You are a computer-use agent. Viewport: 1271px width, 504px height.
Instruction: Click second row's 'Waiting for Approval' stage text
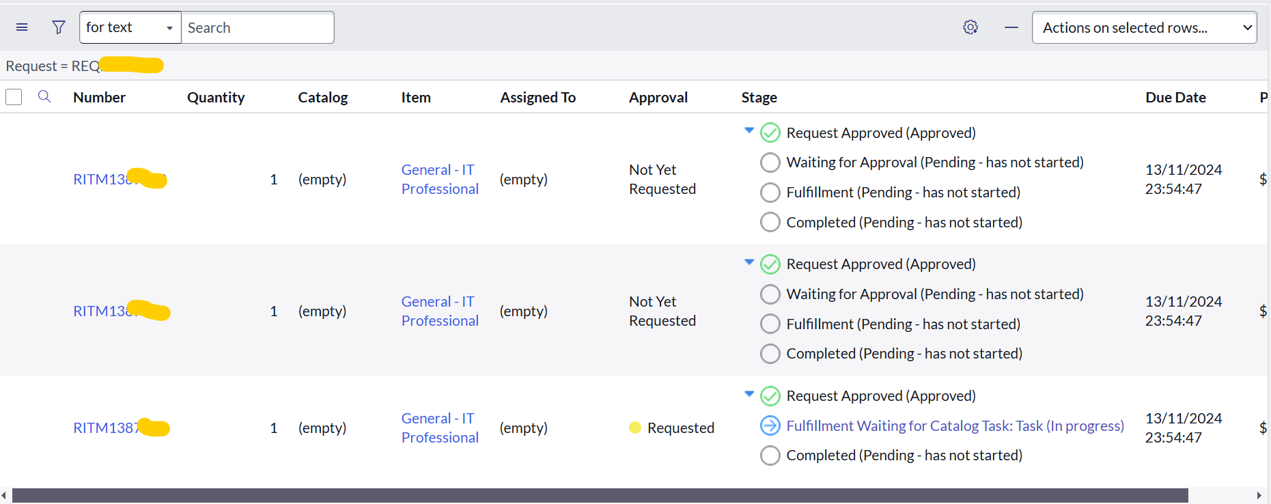pyautogui.click(x=935, y=294)
